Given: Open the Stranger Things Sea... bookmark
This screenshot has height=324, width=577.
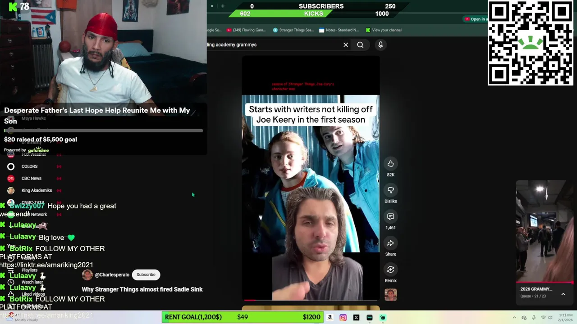Looking at the screenshot, I should coord(293,30).
